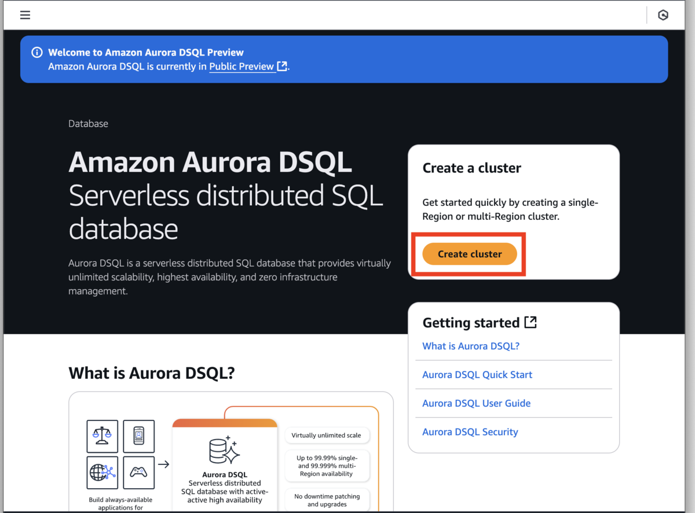Click the info icon in welcome banner
This screenshot has width=695, height=513.
pyautogui.click(x=37, y=52)
